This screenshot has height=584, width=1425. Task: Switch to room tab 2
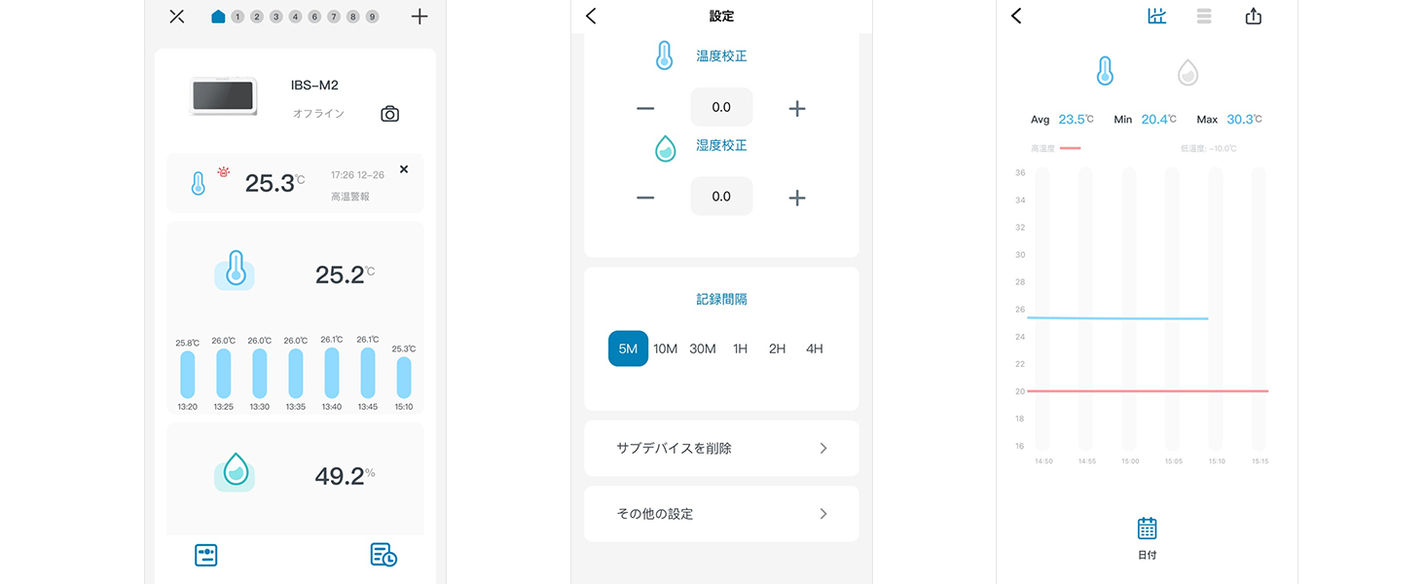point(257,17)
